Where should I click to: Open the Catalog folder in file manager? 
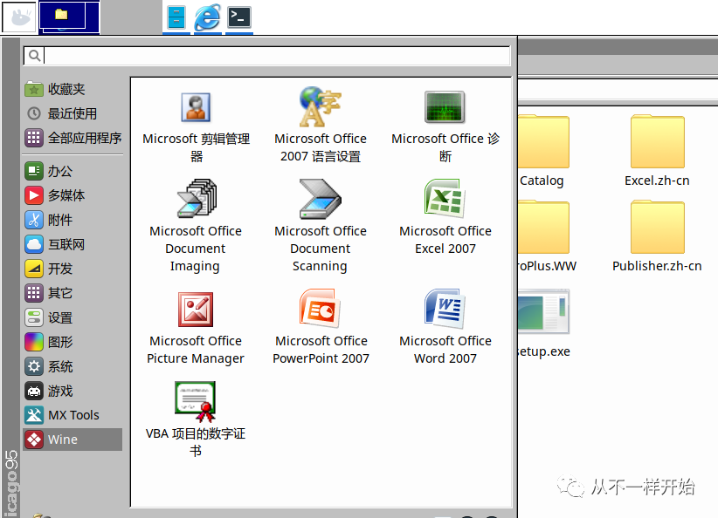click(542, 151)
